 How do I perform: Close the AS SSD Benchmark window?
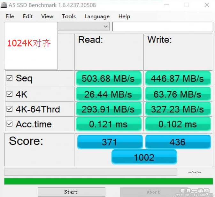coord(207,5)
